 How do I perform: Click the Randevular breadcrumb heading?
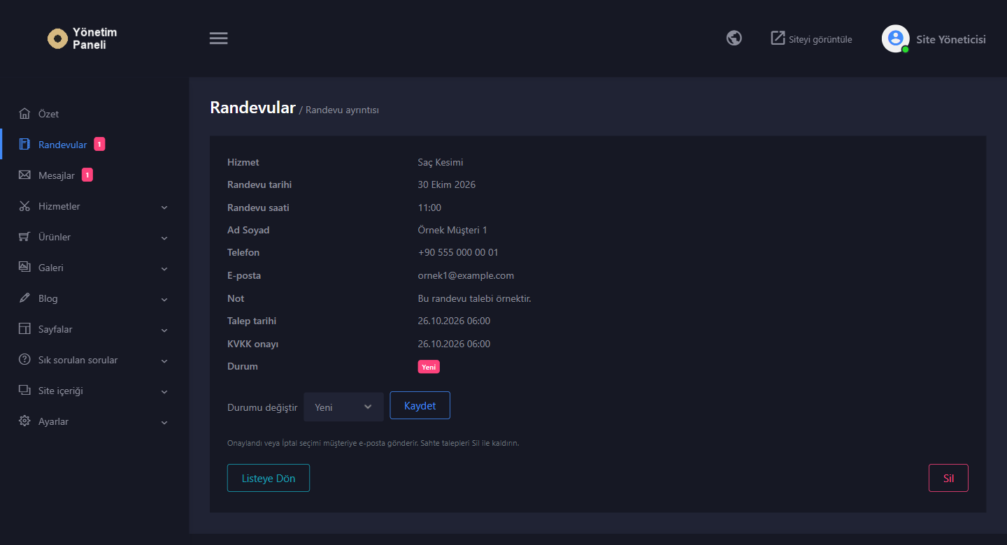(x=252, y=108)
